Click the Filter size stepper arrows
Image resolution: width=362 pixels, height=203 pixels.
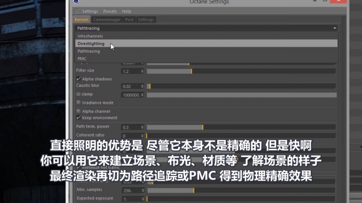point(142,71)
